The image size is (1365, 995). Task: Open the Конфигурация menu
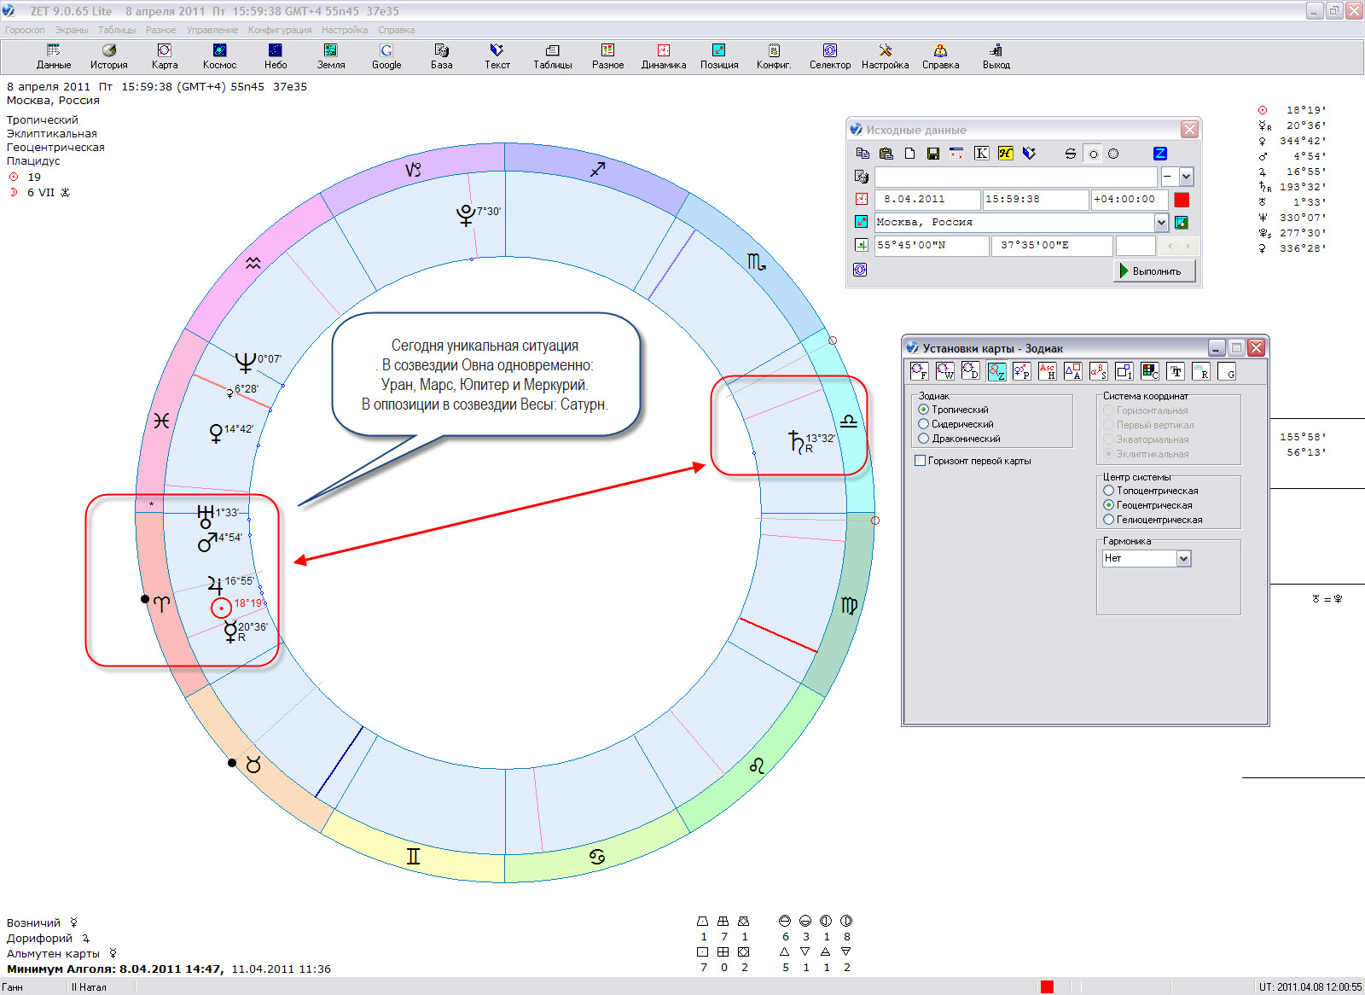279,30
